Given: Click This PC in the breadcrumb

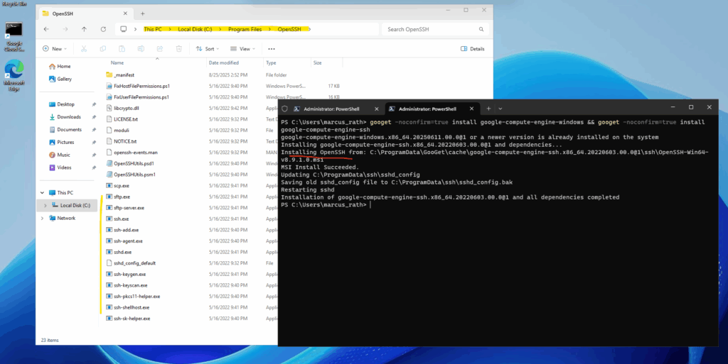Looking at the screenshot, I should [x=153, y=29].
